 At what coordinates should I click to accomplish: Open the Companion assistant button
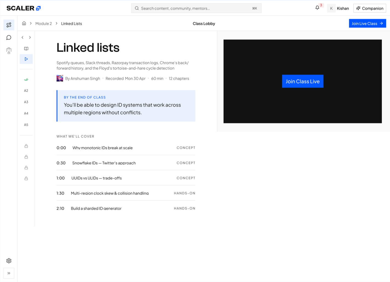pos(370,8)
